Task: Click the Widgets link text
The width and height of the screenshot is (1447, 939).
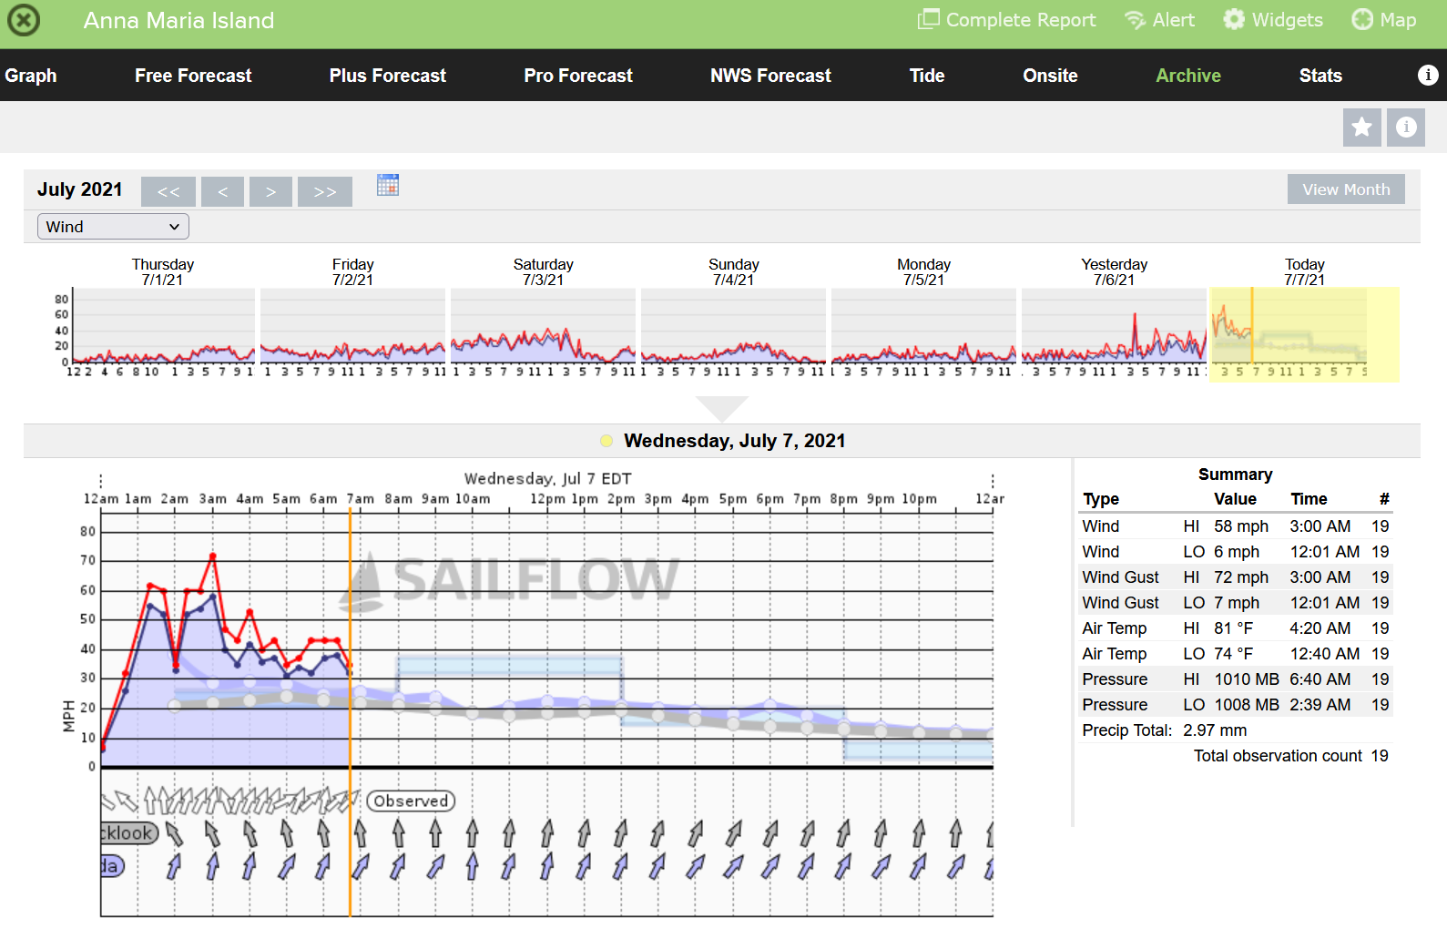Action: pyautogui.click(x=1288, y=20)
